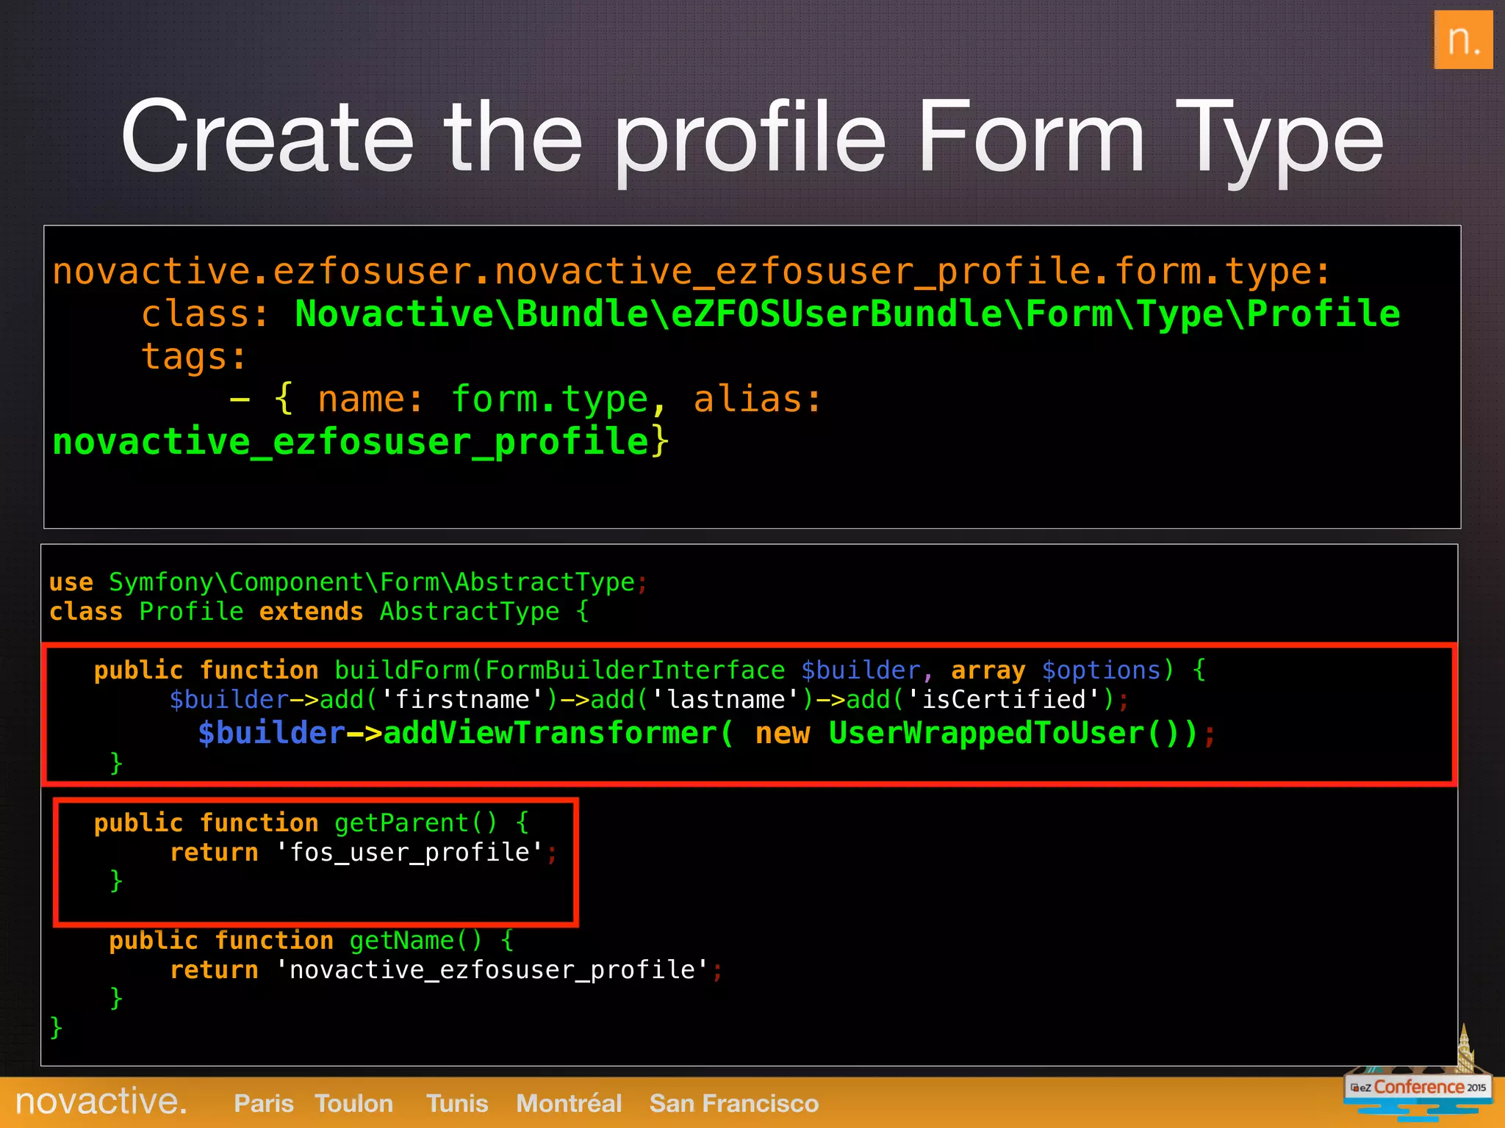Select Tunis in the footer
Screen dimensions: 1505x1128
click(456, 1103)
